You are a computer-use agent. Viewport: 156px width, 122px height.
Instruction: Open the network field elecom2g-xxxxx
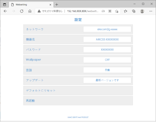coord(107,29)
